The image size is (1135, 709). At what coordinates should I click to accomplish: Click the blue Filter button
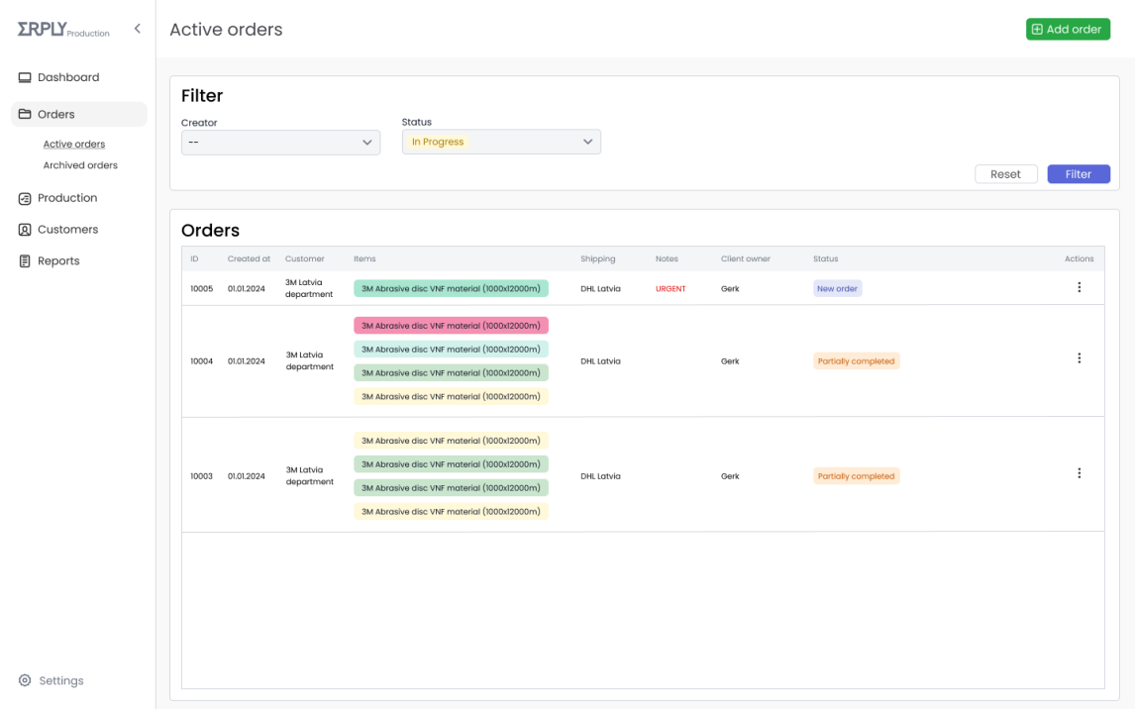tap(1079, 174)
